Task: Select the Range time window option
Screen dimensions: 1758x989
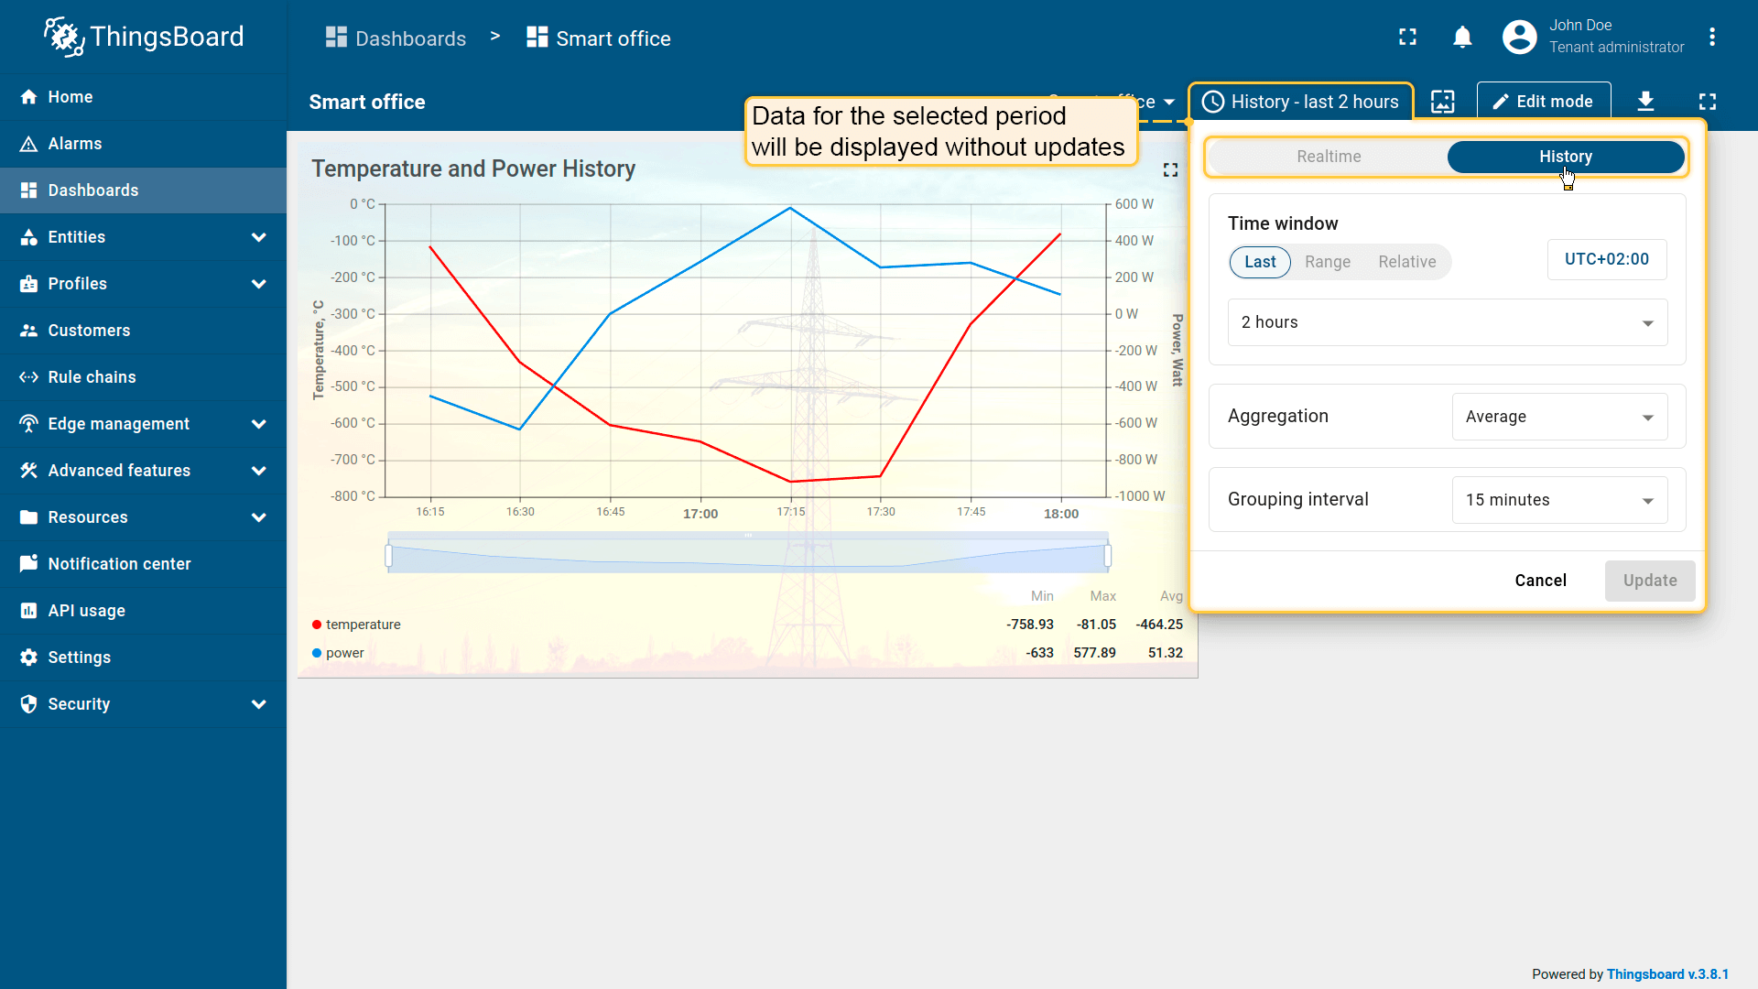Action: click(x=1328, y=262)
